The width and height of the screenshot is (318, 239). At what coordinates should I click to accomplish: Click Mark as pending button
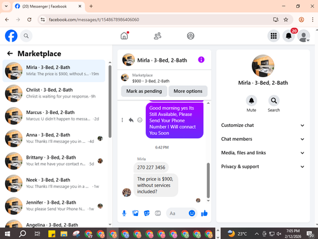click(x=144, y=91)
